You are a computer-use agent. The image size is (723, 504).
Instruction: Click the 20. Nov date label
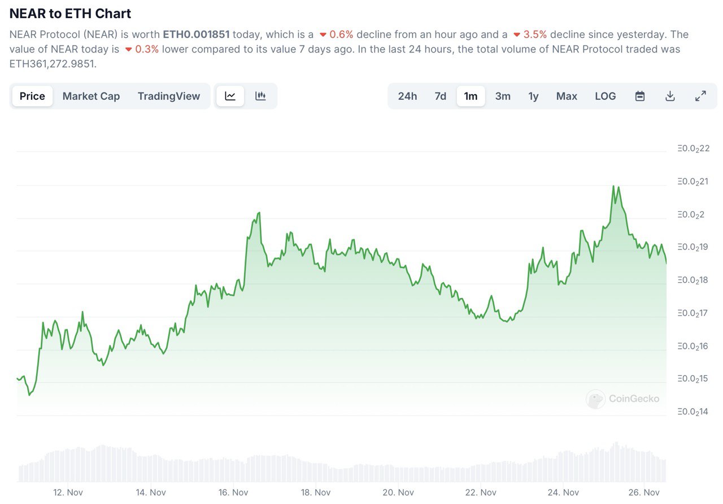[398, 492]
